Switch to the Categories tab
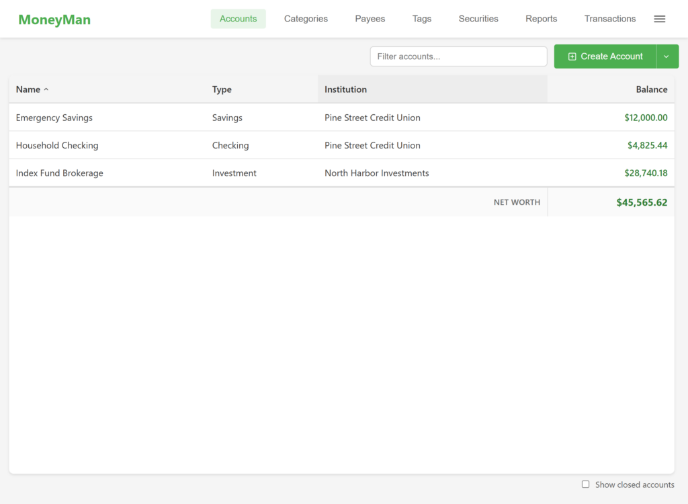The image size is (688, 504). (306, 19)
